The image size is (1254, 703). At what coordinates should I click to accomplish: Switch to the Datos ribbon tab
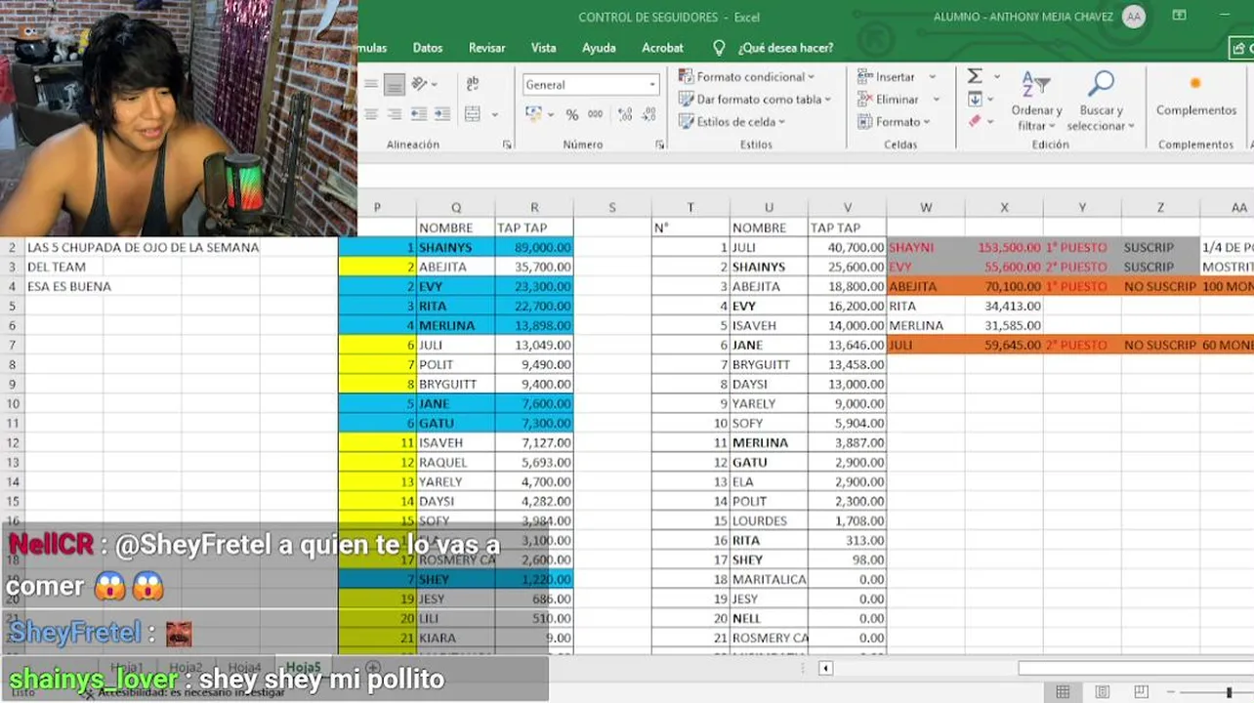pos(428,48)
